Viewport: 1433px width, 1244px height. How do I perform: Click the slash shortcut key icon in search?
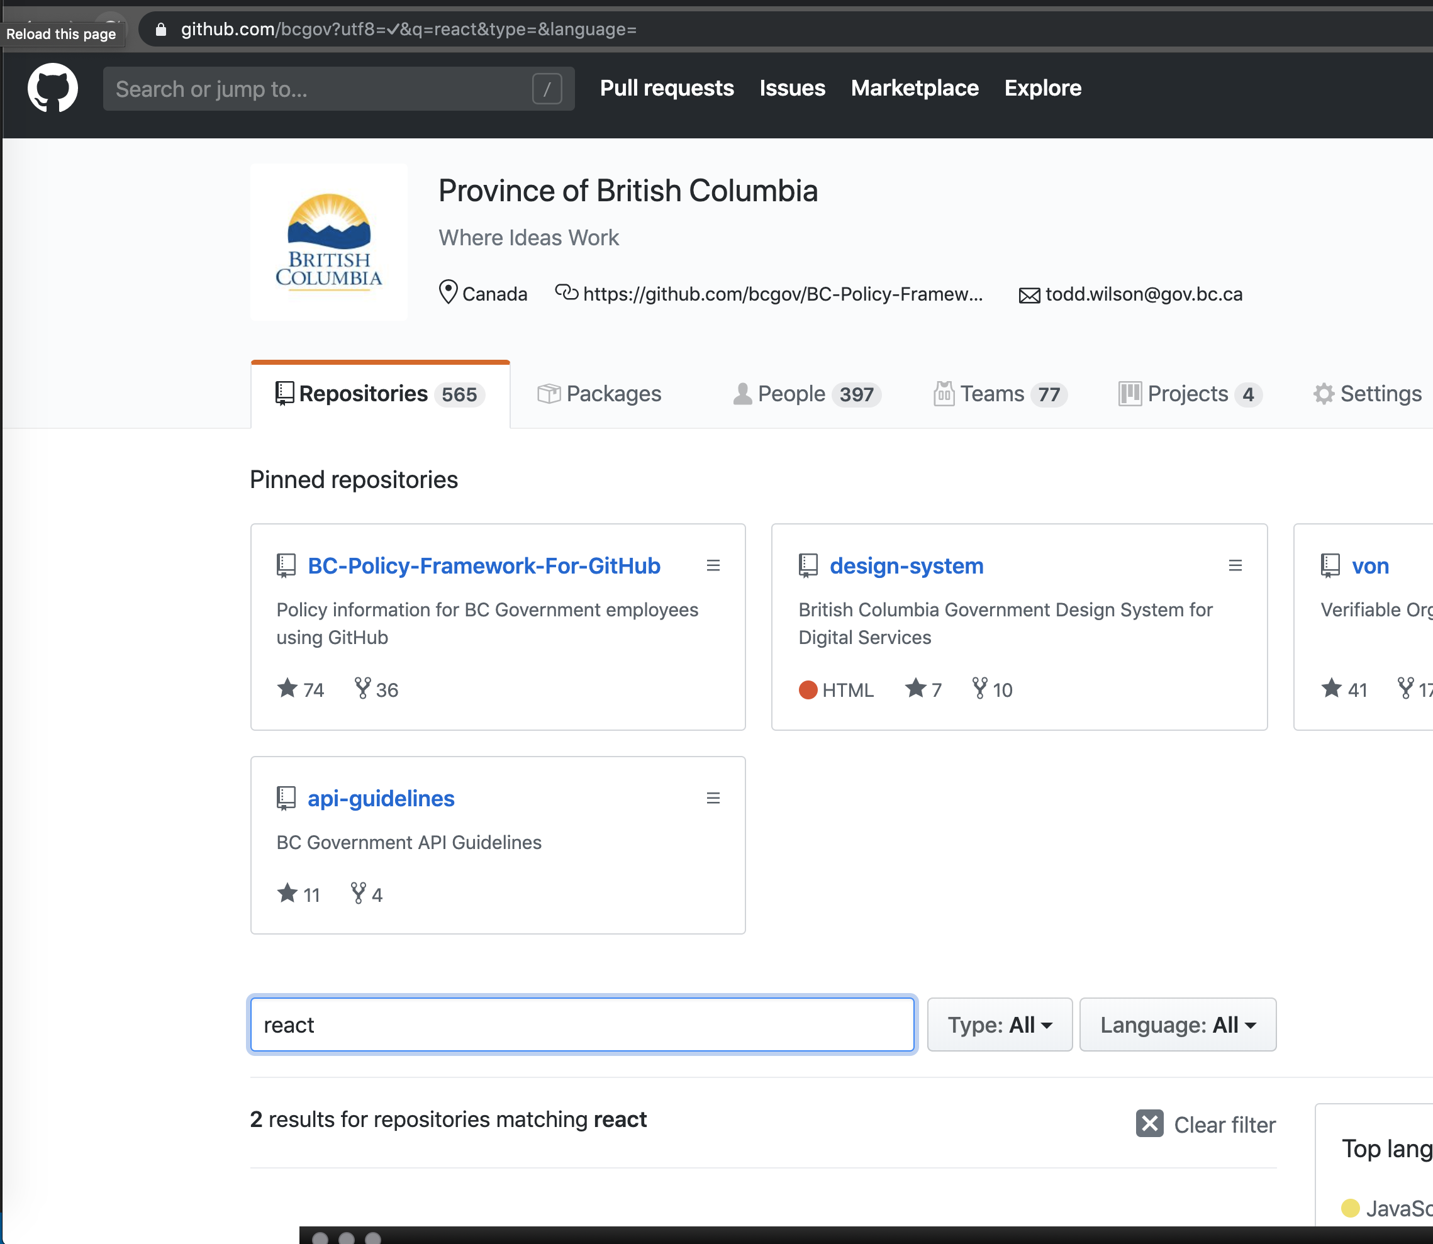coord(547,89)
